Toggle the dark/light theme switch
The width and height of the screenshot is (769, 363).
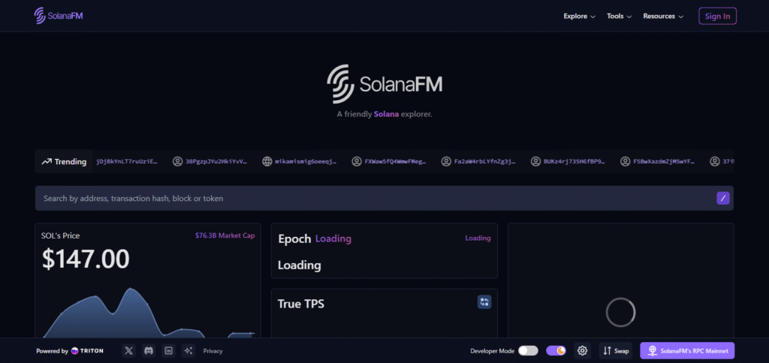coord(556,351)
